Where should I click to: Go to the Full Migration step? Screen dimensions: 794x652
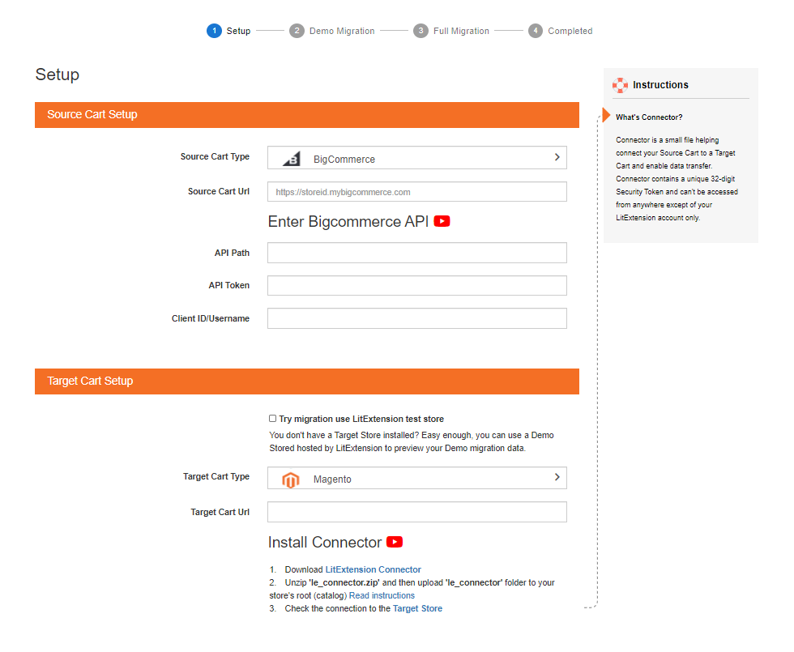[461, 31]
